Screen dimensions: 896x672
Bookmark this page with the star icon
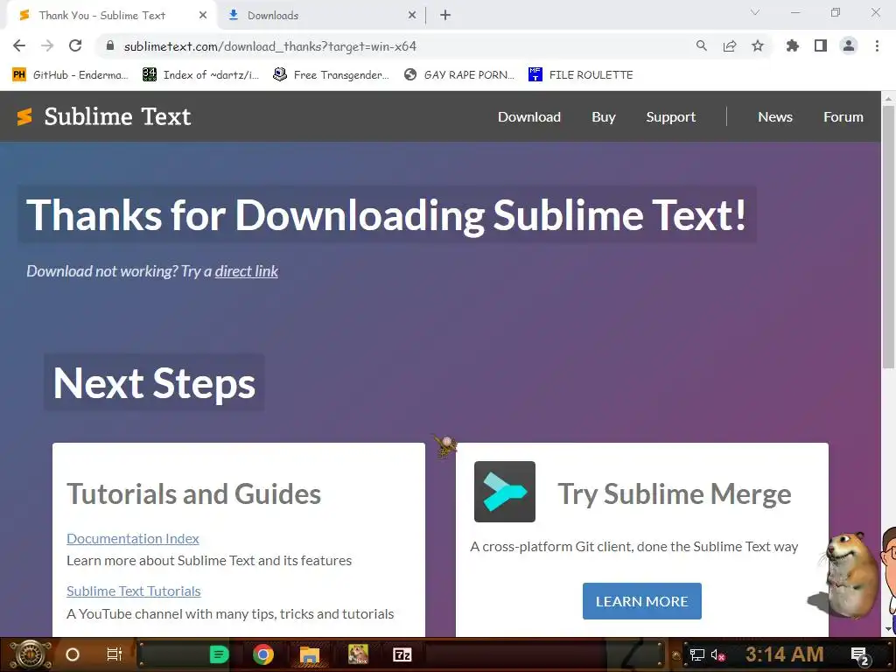pyautogui.click(x=758, y=45)
